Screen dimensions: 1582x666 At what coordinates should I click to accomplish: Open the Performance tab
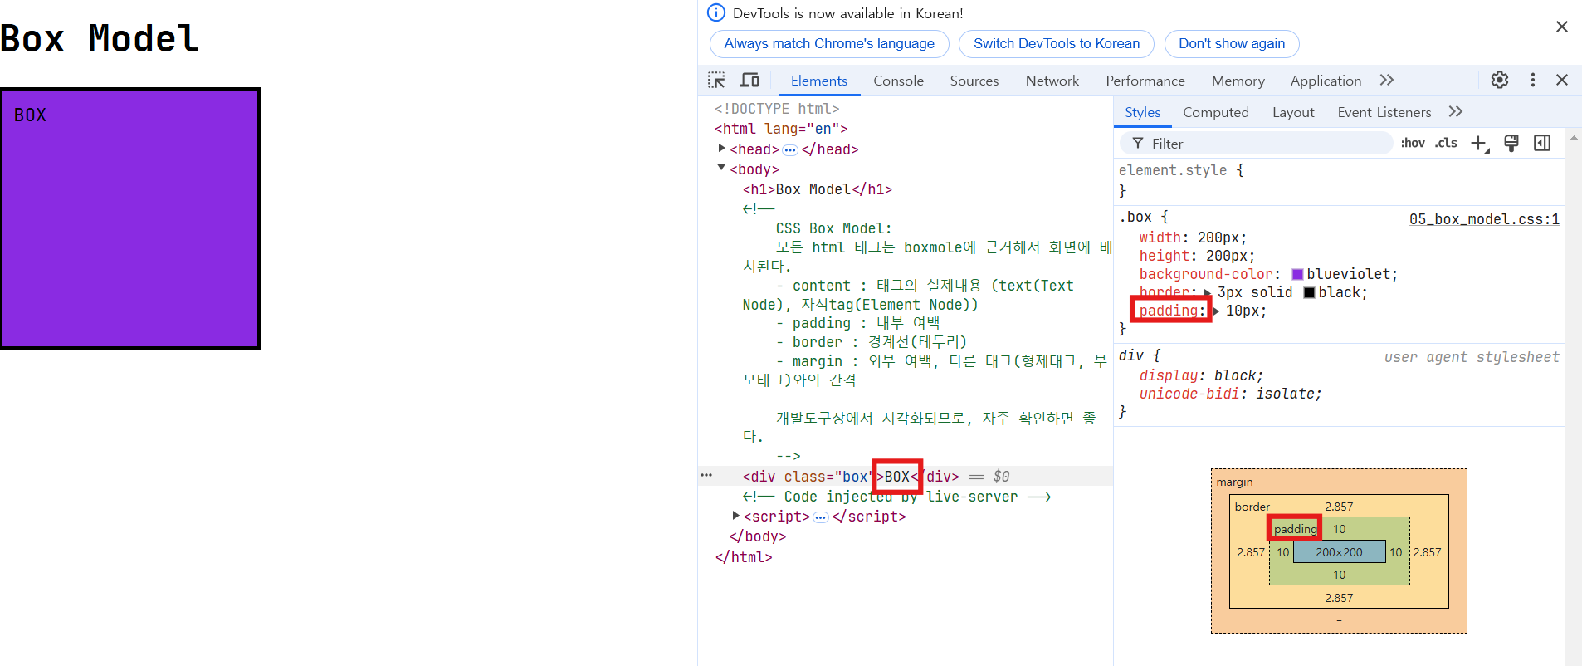[x=1145, y=81]
